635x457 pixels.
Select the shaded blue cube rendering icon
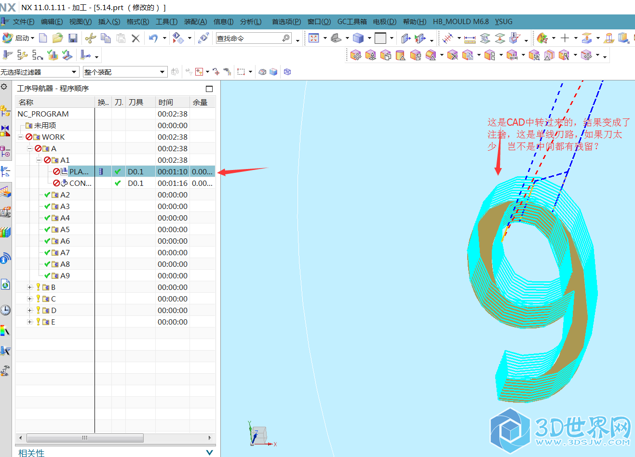(358, 38)
